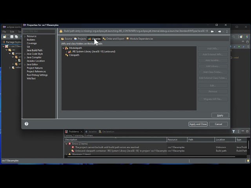Image resolution: width=251 pixels, height=188 pixels.
Task: Click the Search magnifier icon in Eclipse window
Action: tap(234, 37)
